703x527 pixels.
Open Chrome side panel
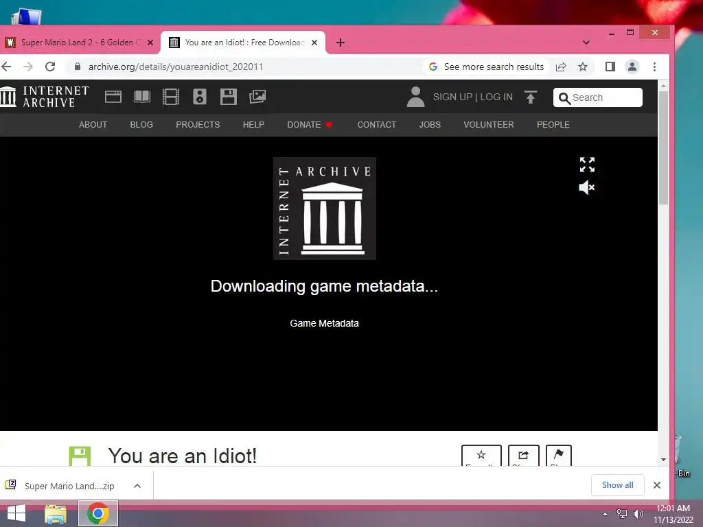(610, 67)
